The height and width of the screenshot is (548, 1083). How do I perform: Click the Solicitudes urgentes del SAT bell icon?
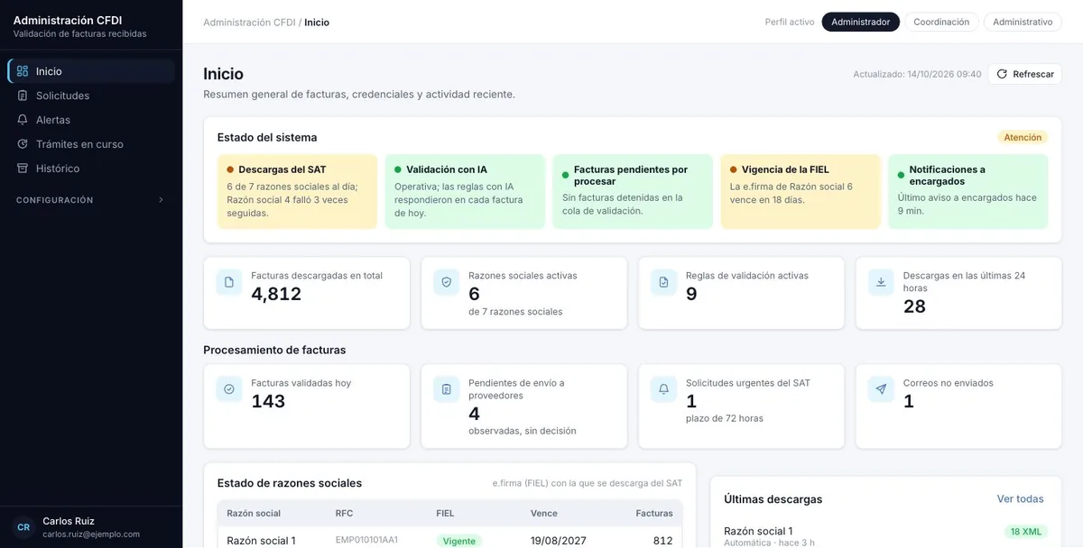coord(664,389)
